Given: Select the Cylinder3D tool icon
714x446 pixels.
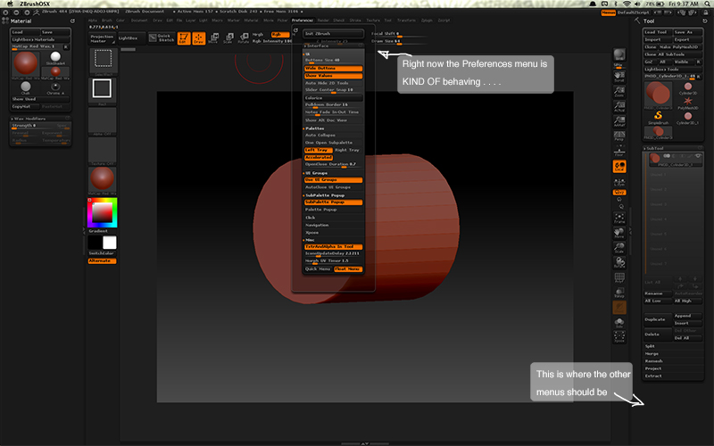Looking at the screenshot, I should click(687, 87).
